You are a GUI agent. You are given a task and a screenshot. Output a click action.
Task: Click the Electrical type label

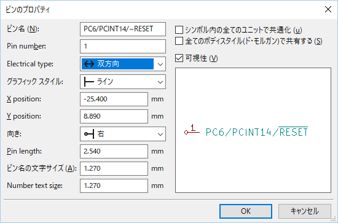[30, 64]
